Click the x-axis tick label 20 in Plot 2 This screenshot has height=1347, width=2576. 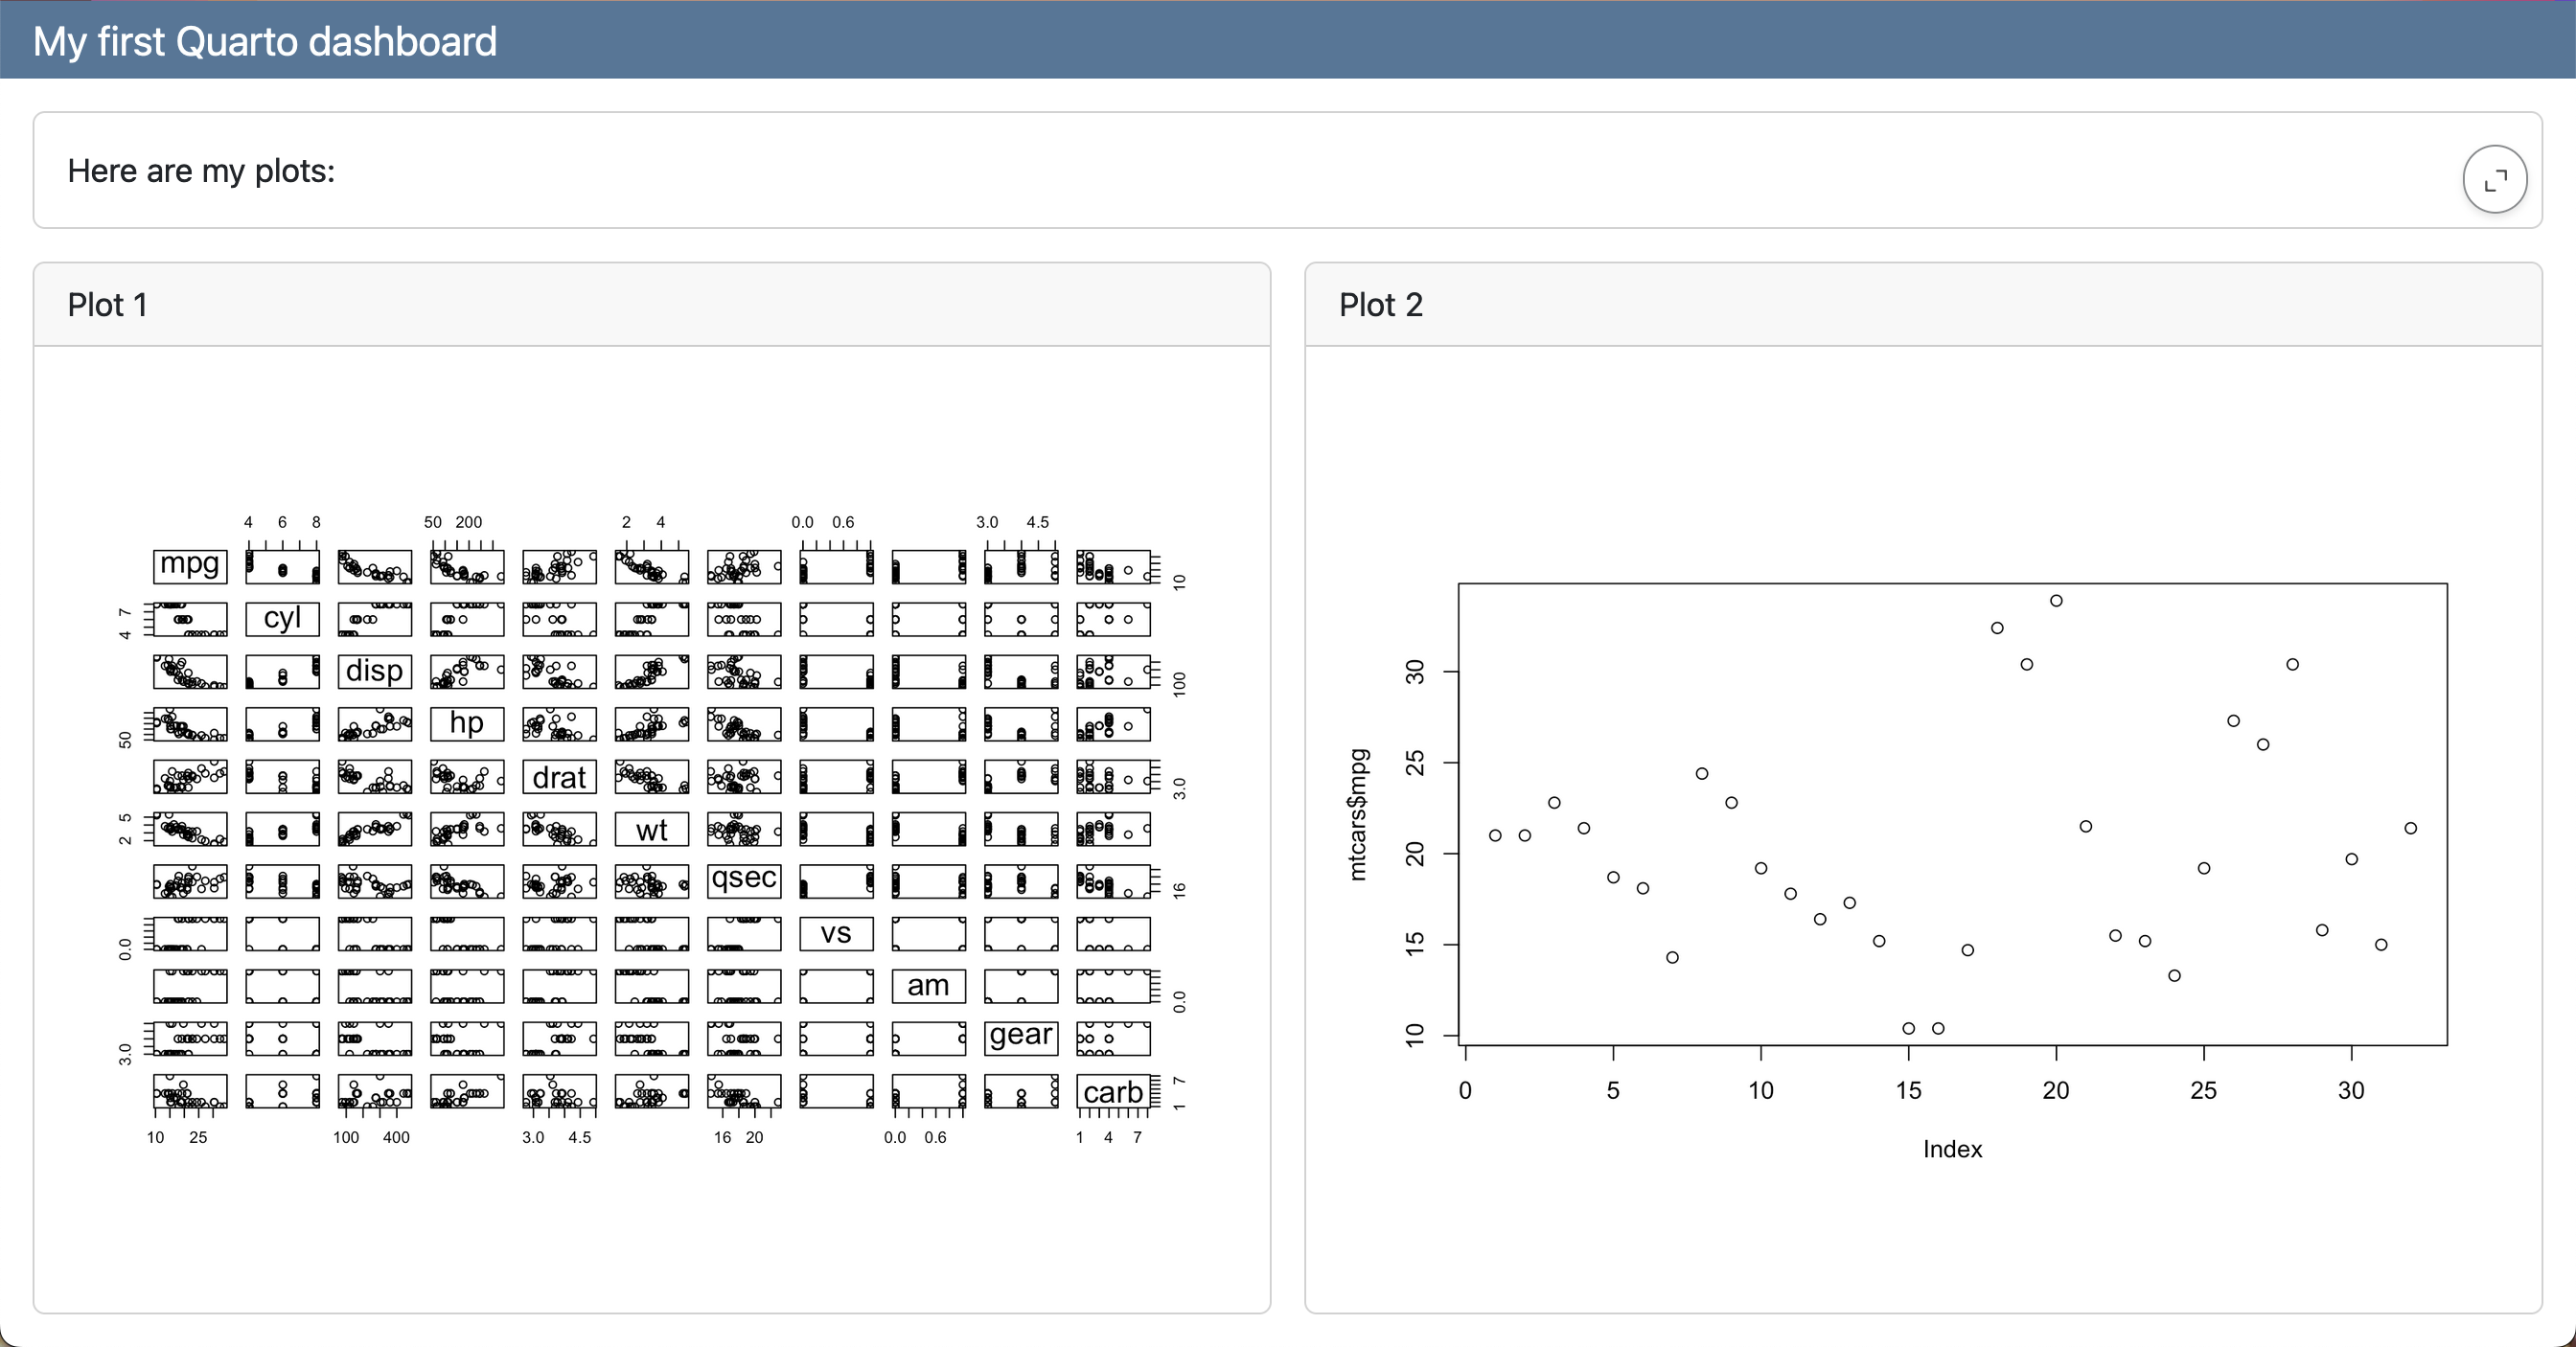(2056, 1091)
